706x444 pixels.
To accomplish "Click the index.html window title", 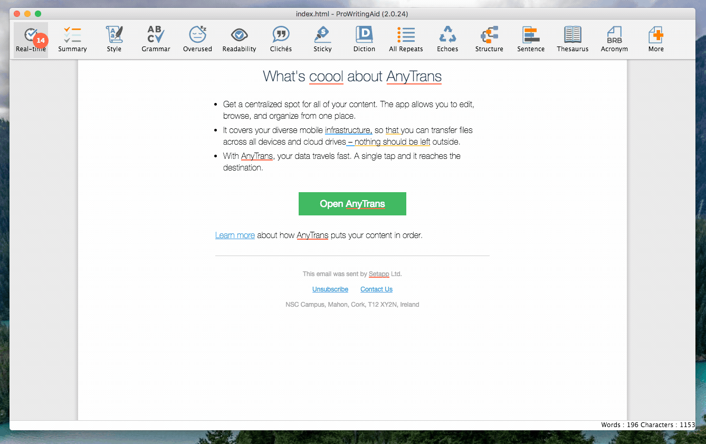I will pyautogui.click(x=352, y=14).
